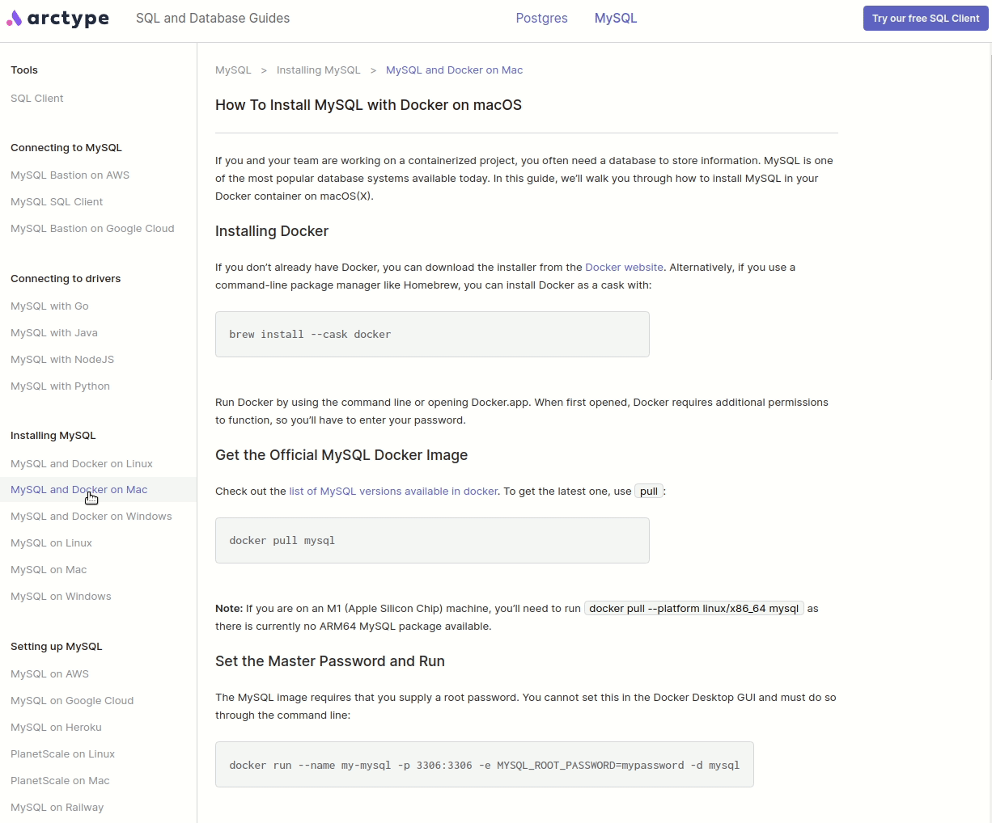Open the MySQL Bastion on AWS guide
The width and height of the screenshot is (992, 823).
(70, 175)
